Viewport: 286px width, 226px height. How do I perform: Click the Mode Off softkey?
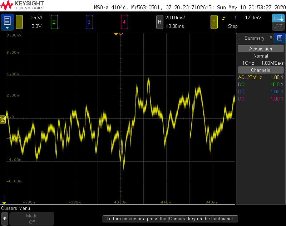[32, 219]
